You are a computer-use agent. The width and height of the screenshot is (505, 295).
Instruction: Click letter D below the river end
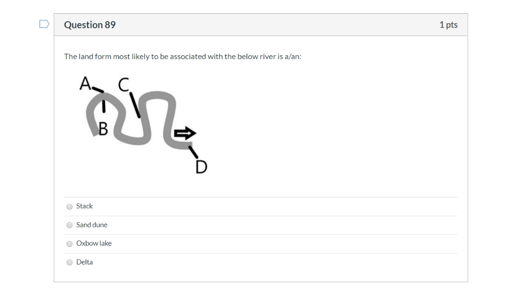(x=201, y=167)
